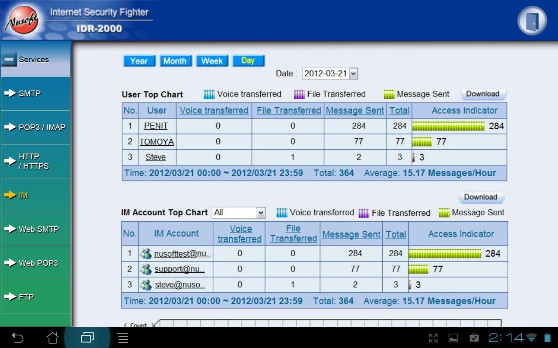Tap the 2:14 clock in status bar
The width and height of the screenshot is (558, 348).
click(506, 338)
